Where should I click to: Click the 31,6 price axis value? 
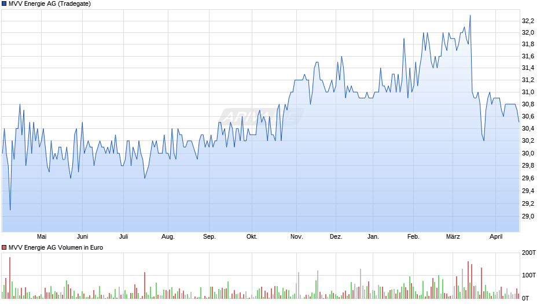click(x=528, y=56)
